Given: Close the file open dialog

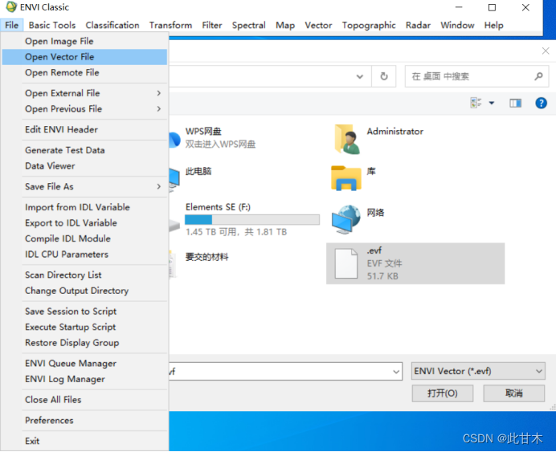Looking at the screenshot, I should tap(546, 51).
